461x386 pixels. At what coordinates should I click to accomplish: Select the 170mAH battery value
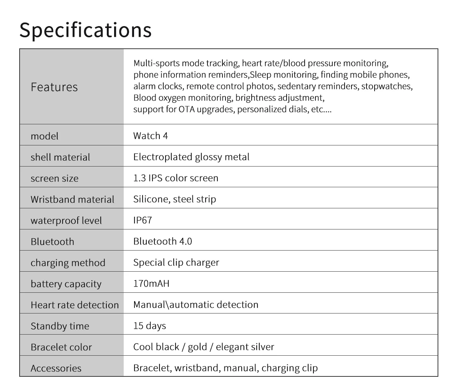(151, 284)
